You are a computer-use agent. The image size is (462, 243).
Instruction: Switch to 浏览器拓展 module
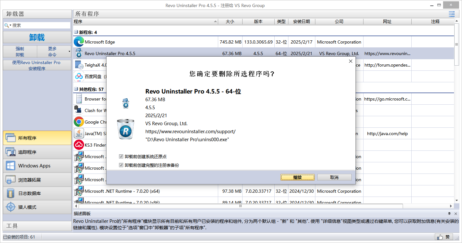pyautogui.click(x=37, y=180)
